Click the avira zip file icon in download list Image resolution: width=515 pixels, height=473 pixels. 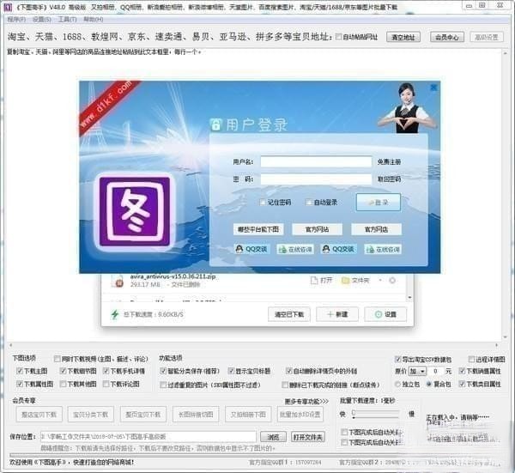click(118, 282)
